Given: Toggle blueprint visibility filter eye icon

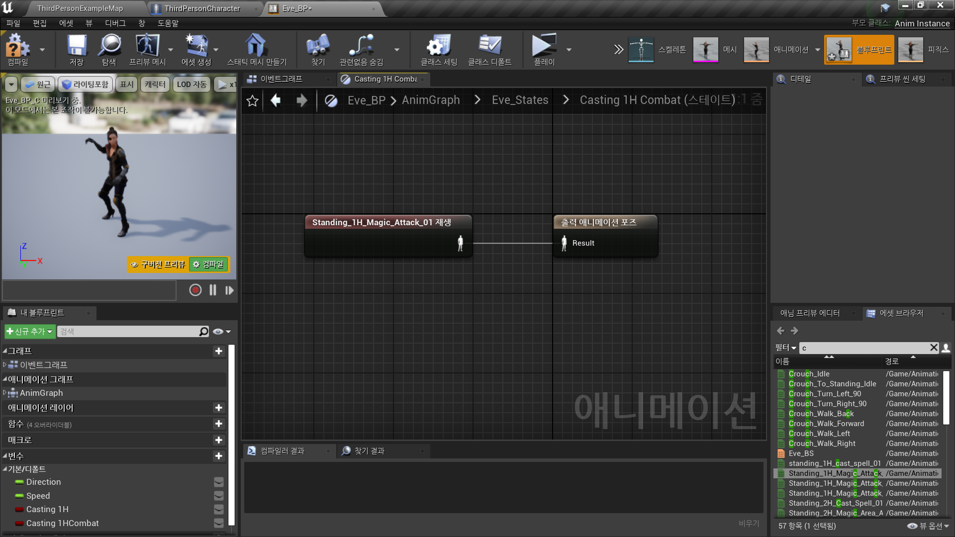Looking at the screenshot, I should coord(218,331).
